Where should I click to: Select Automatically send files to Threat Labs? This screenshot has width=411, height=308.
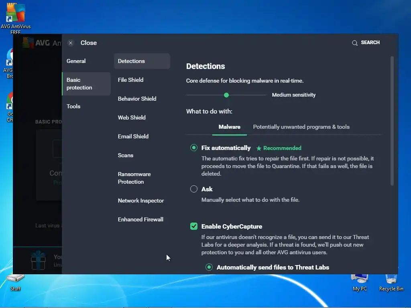pos(209,267)
